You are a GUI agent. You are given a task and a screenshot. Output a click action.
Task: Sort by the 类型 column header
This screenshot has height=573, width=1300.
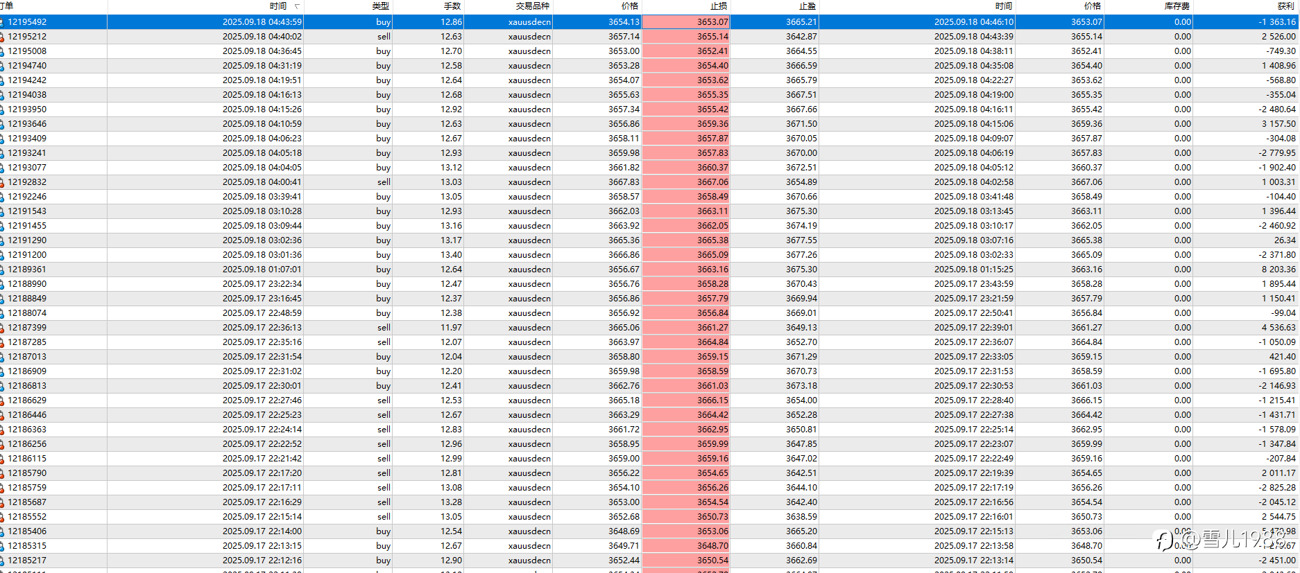(x=380, y=6)
